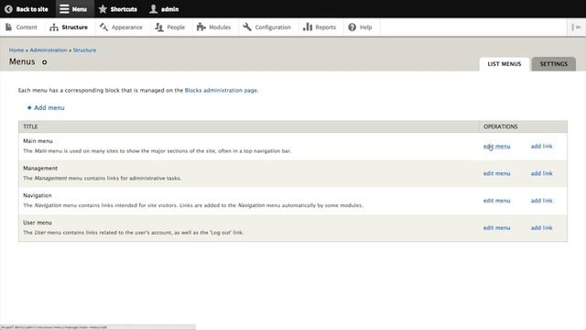Go to Home breadcrumb link
Screen dimensions: 586x330
click(16, 50)
